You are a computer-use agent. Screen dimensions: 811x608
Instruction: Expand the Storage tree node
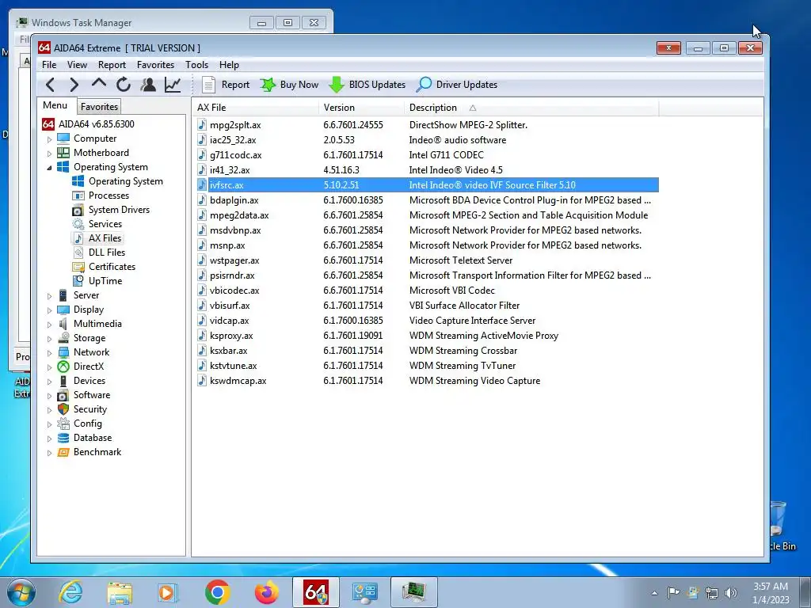(50, 339)
